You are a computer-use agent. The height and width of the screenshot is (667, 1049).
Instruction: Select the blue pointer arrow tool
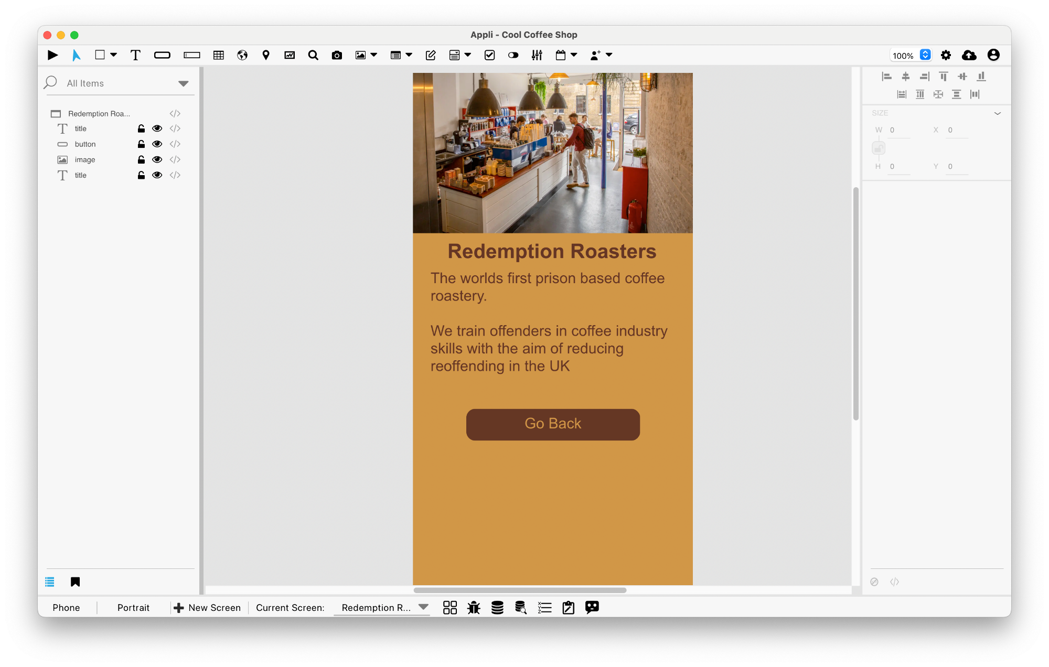tap(76, 55)
